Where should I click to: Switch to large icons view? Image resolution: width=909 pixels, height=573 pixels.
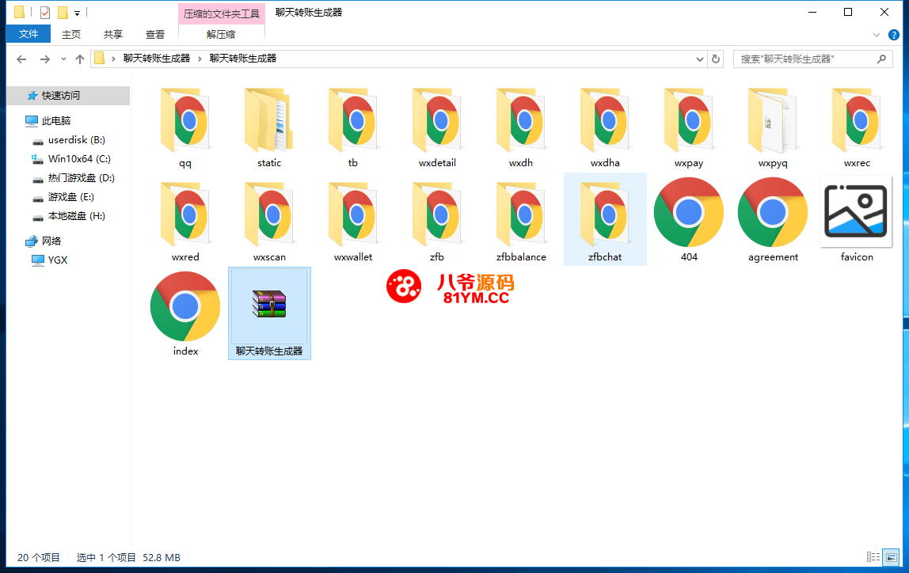click(891, 557)
